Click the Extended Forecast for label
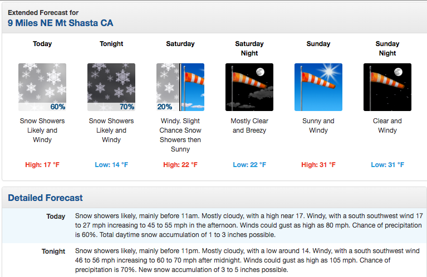The height and width of the screenshot is (277, 427). [x=43, y=13]
